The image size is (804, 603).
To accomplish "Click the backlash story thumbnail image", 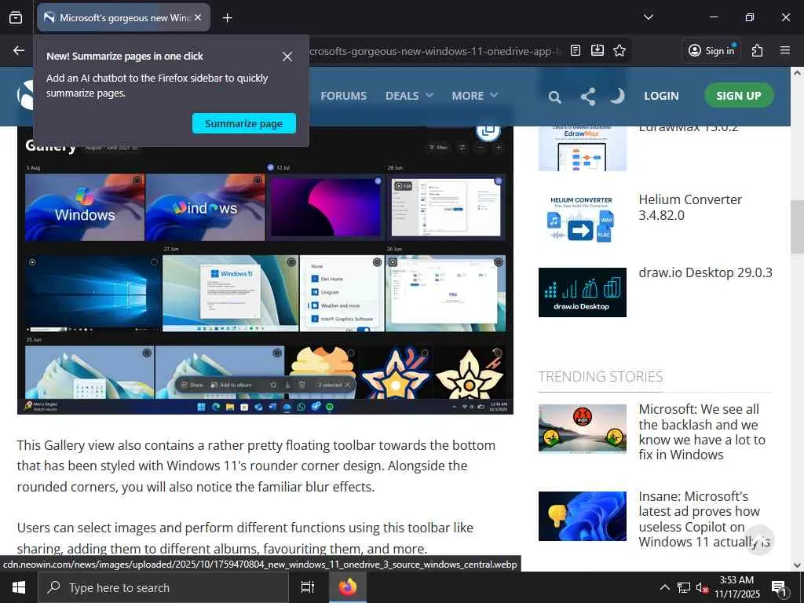I will coord(582,429).
